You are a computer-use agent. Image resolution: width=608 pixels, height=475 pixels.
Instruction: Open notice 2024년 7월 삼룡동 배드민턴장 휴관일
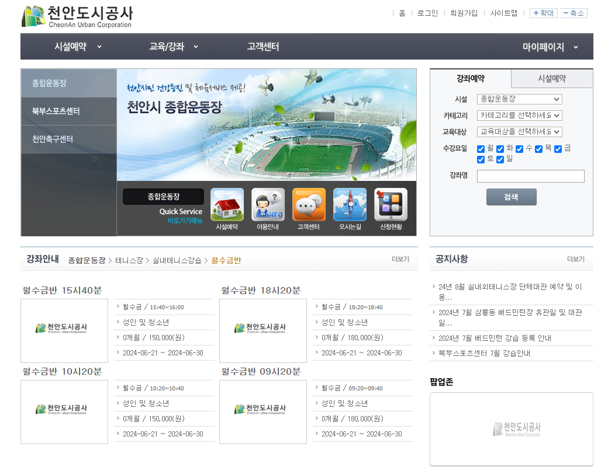510,317
